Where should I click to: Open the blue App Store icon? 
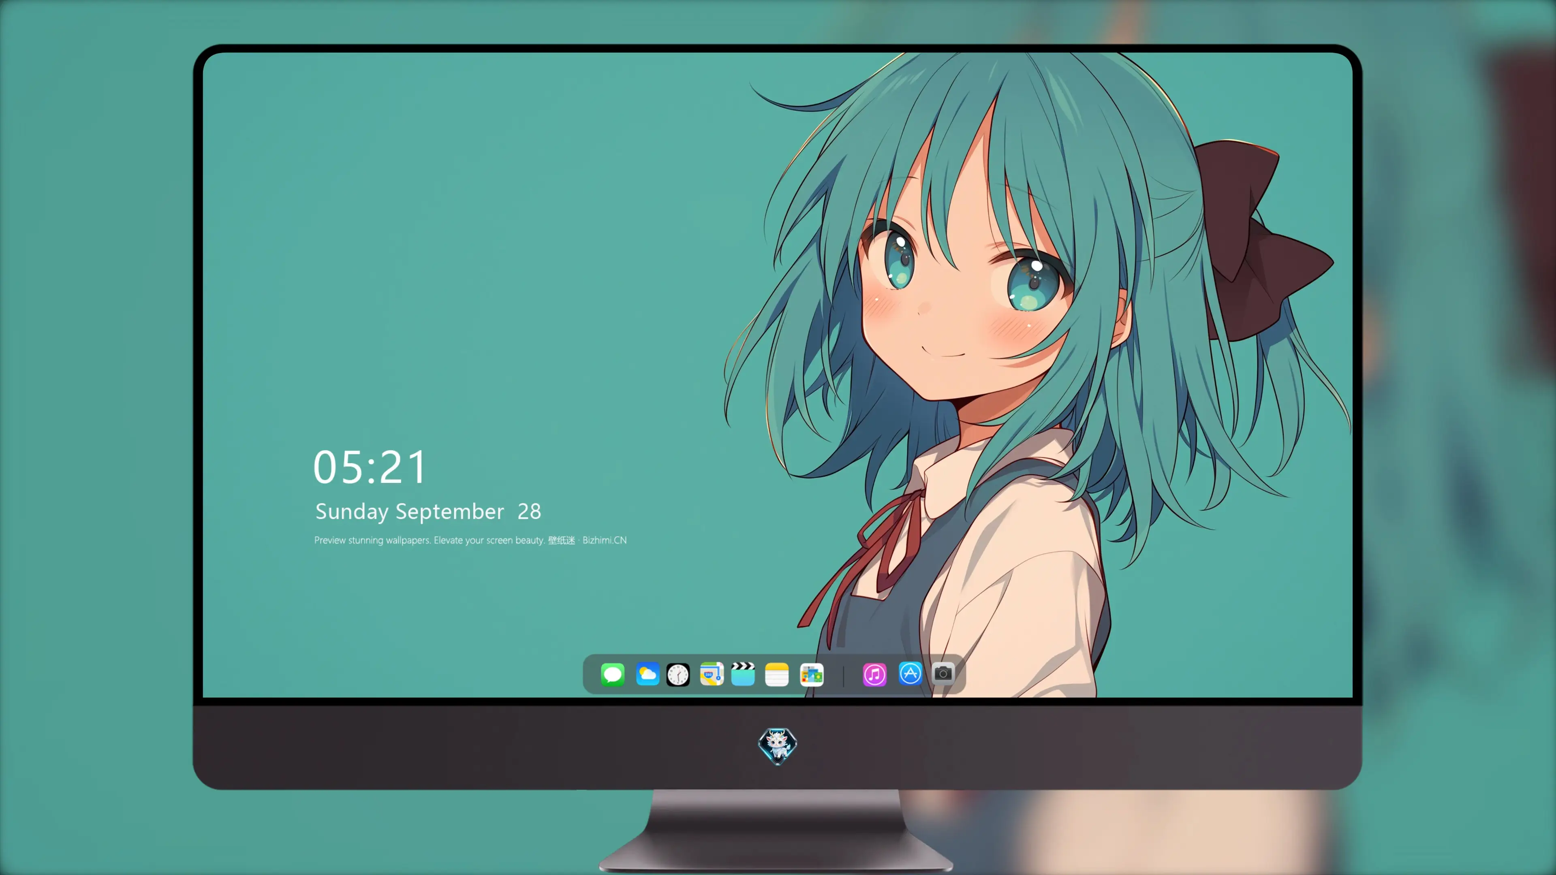click(x=910, y=673)
